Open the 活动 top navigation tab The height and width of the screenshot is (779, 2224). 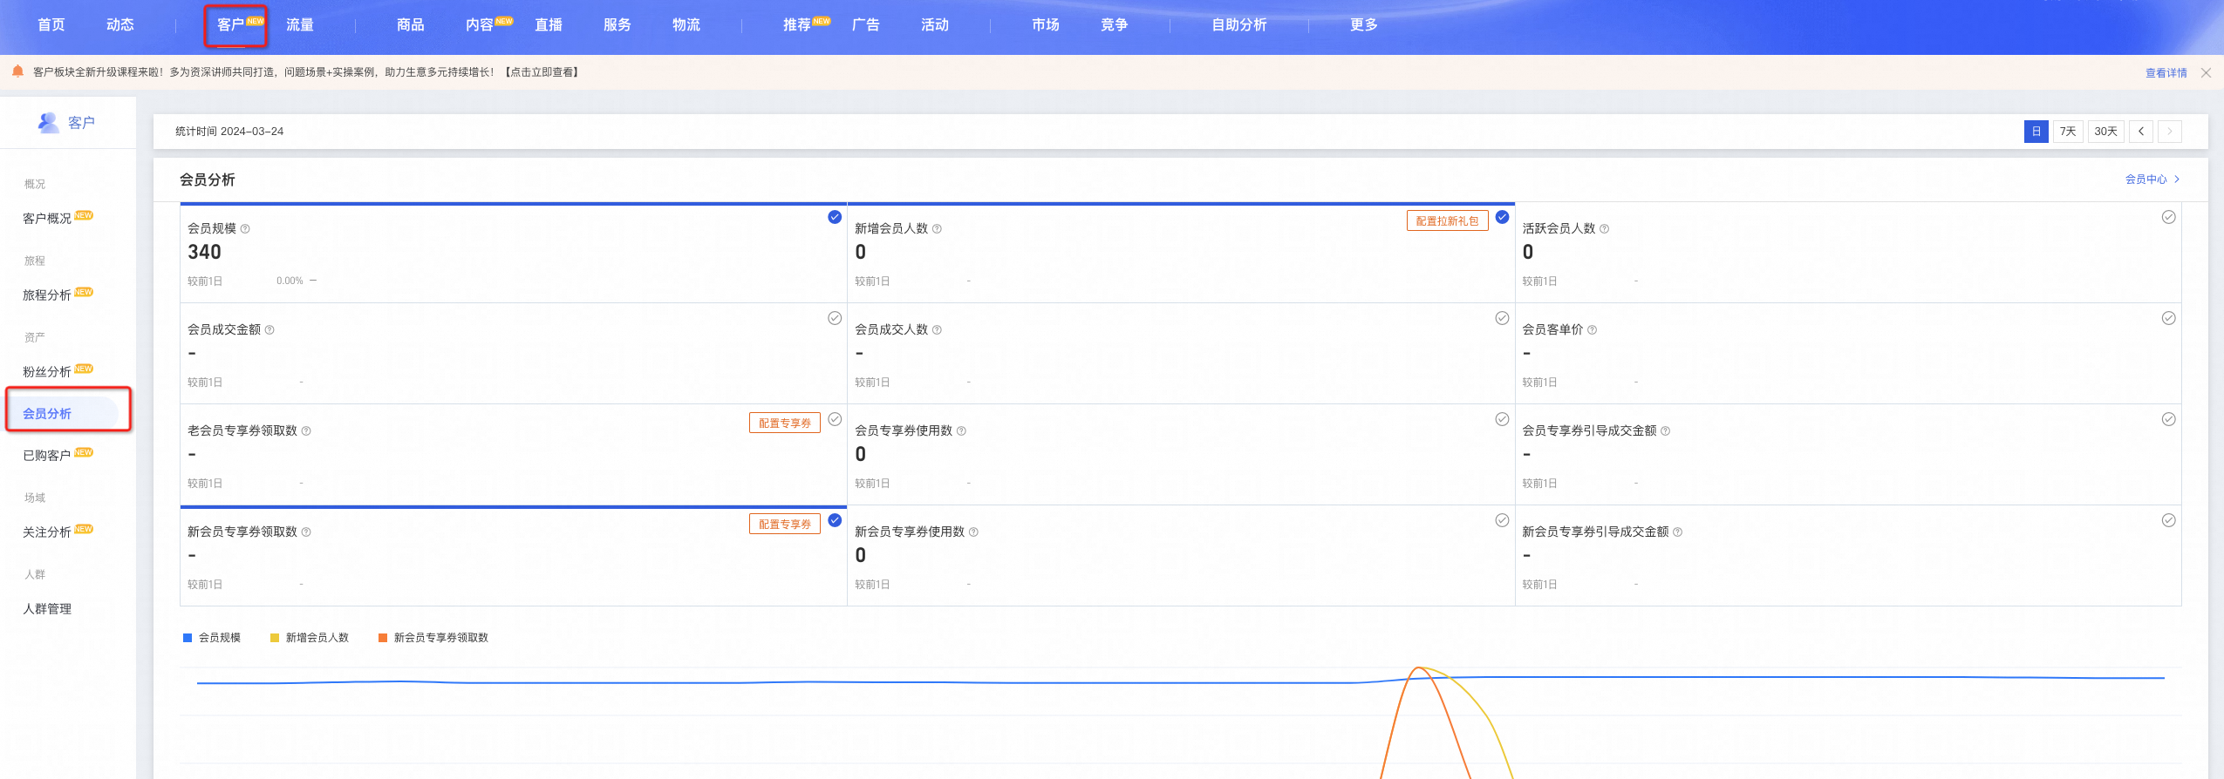[x=935, y=25]
